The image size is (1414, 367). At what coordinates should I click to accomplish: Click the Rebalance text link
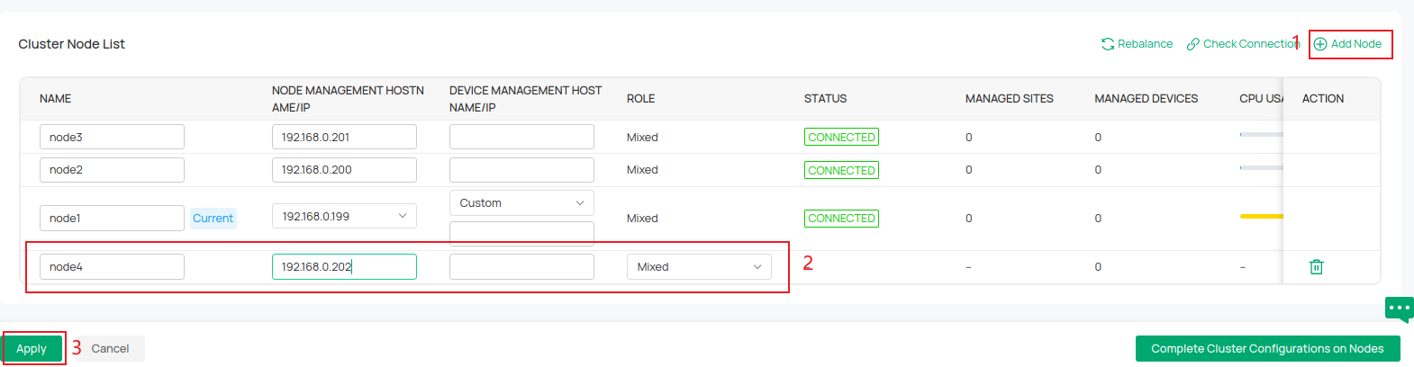pos(1145,44)
